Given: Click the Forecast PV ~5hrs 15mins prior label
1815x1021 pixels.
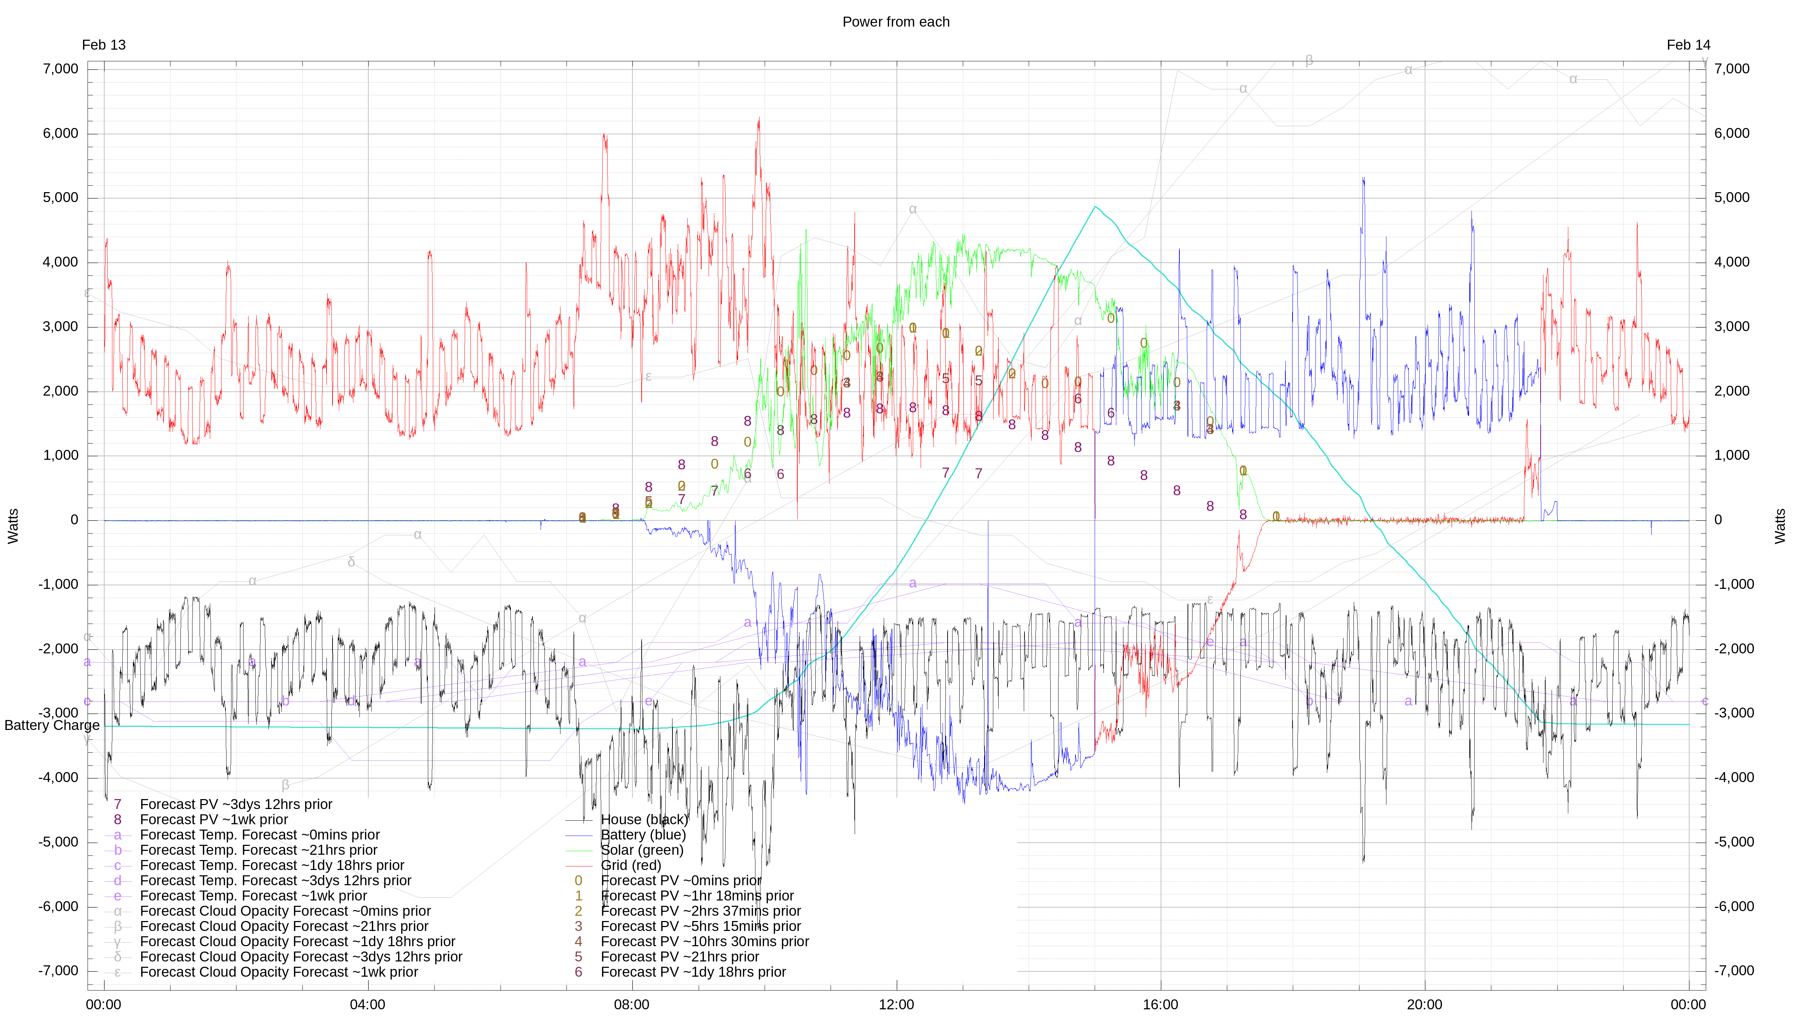Looking at the screenshot, I should (700, 927).
